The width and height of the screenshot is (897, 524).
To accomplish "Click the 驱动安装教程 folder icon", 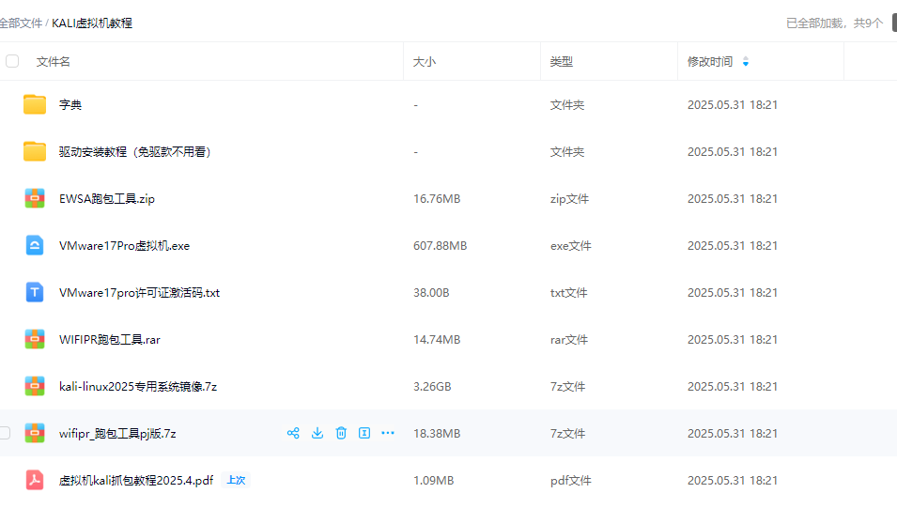I will tap(35, 151).
